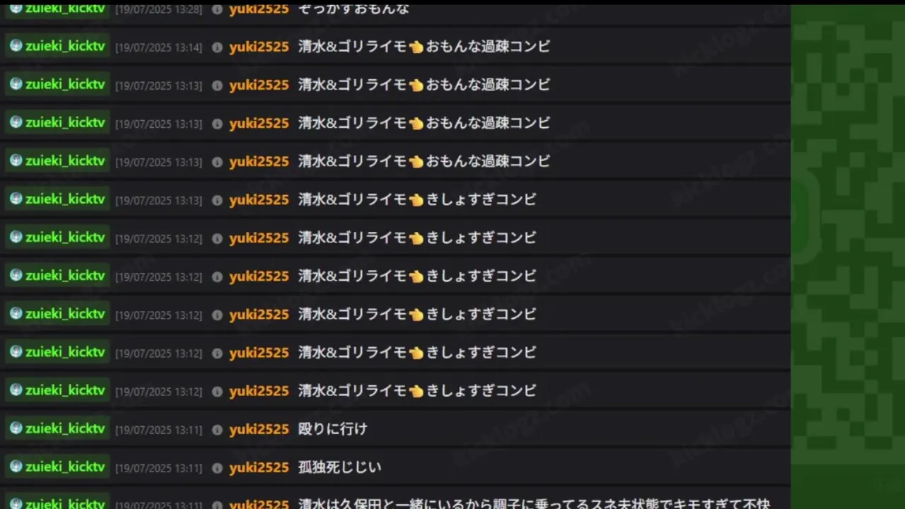Click the globe icon in the 13:13 きしょすぎコンビ row
905x509 pixels.
tap(16, 199)
